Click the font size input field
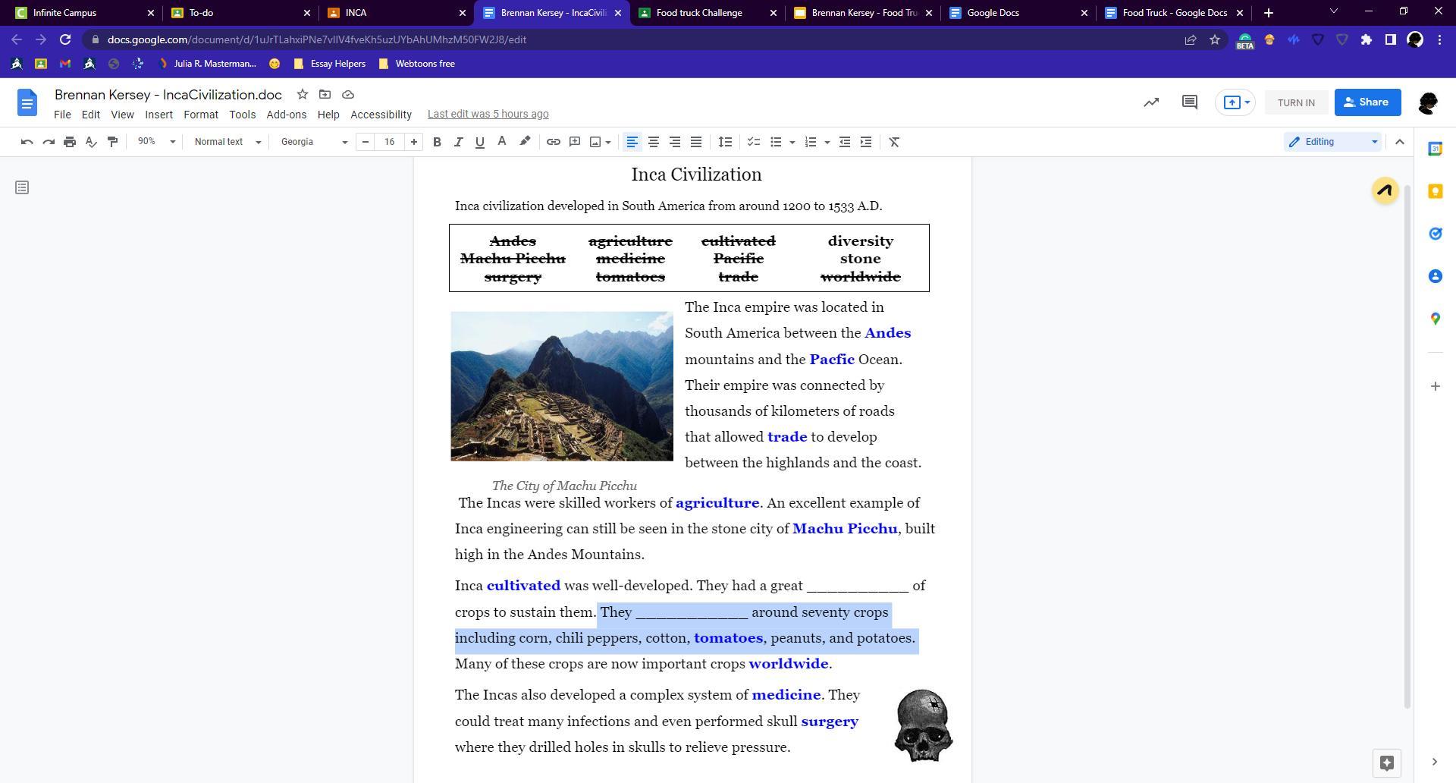 389,142
